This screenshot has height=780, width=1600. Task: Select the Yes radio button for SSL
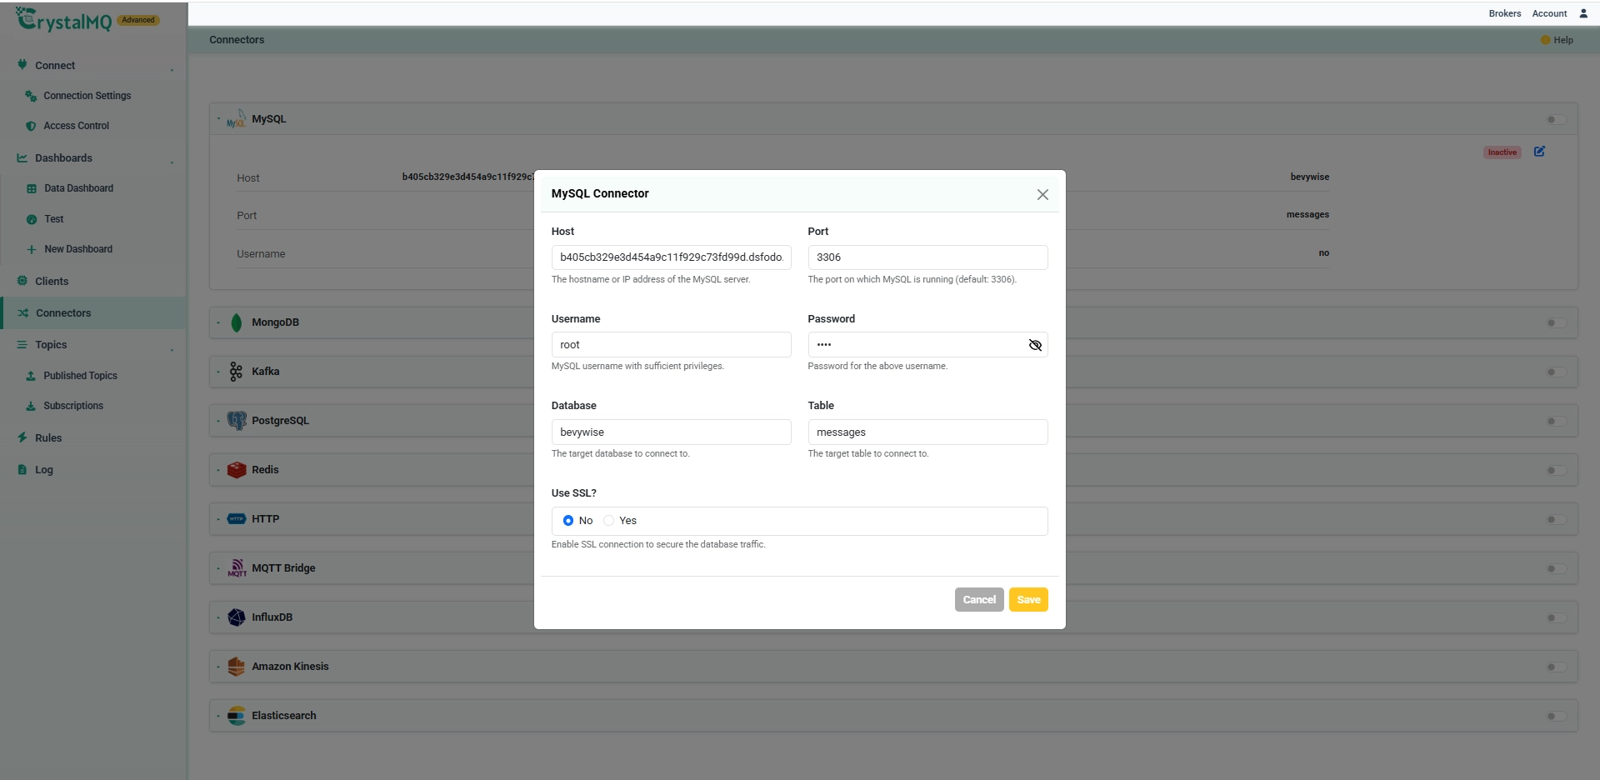coord(609,521)
